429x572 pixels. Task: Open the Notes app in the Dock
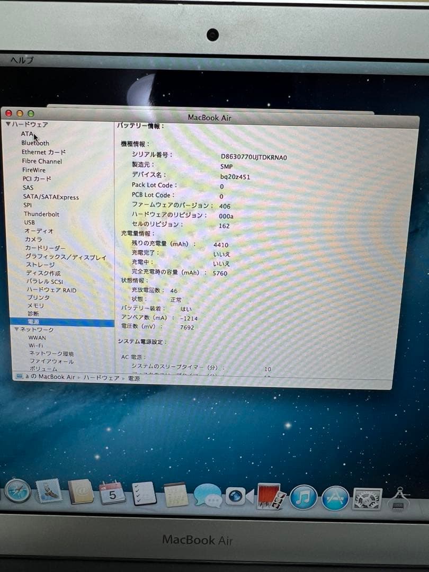(x=176, y=495)
